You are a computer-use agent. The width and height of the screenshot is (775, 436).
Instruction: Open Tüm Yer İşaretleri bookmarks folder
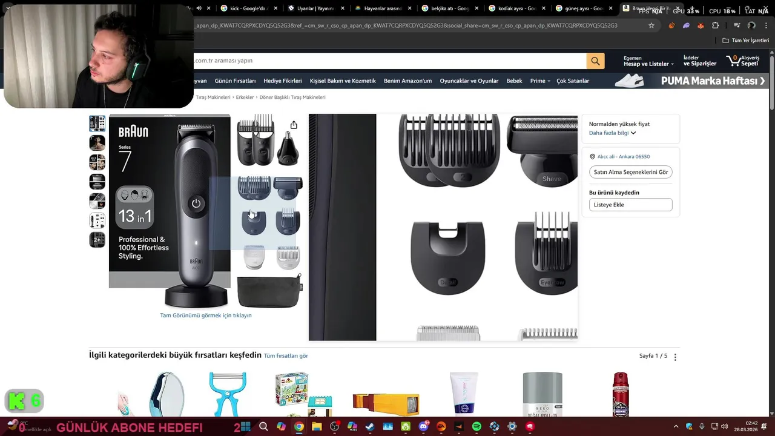746,41
